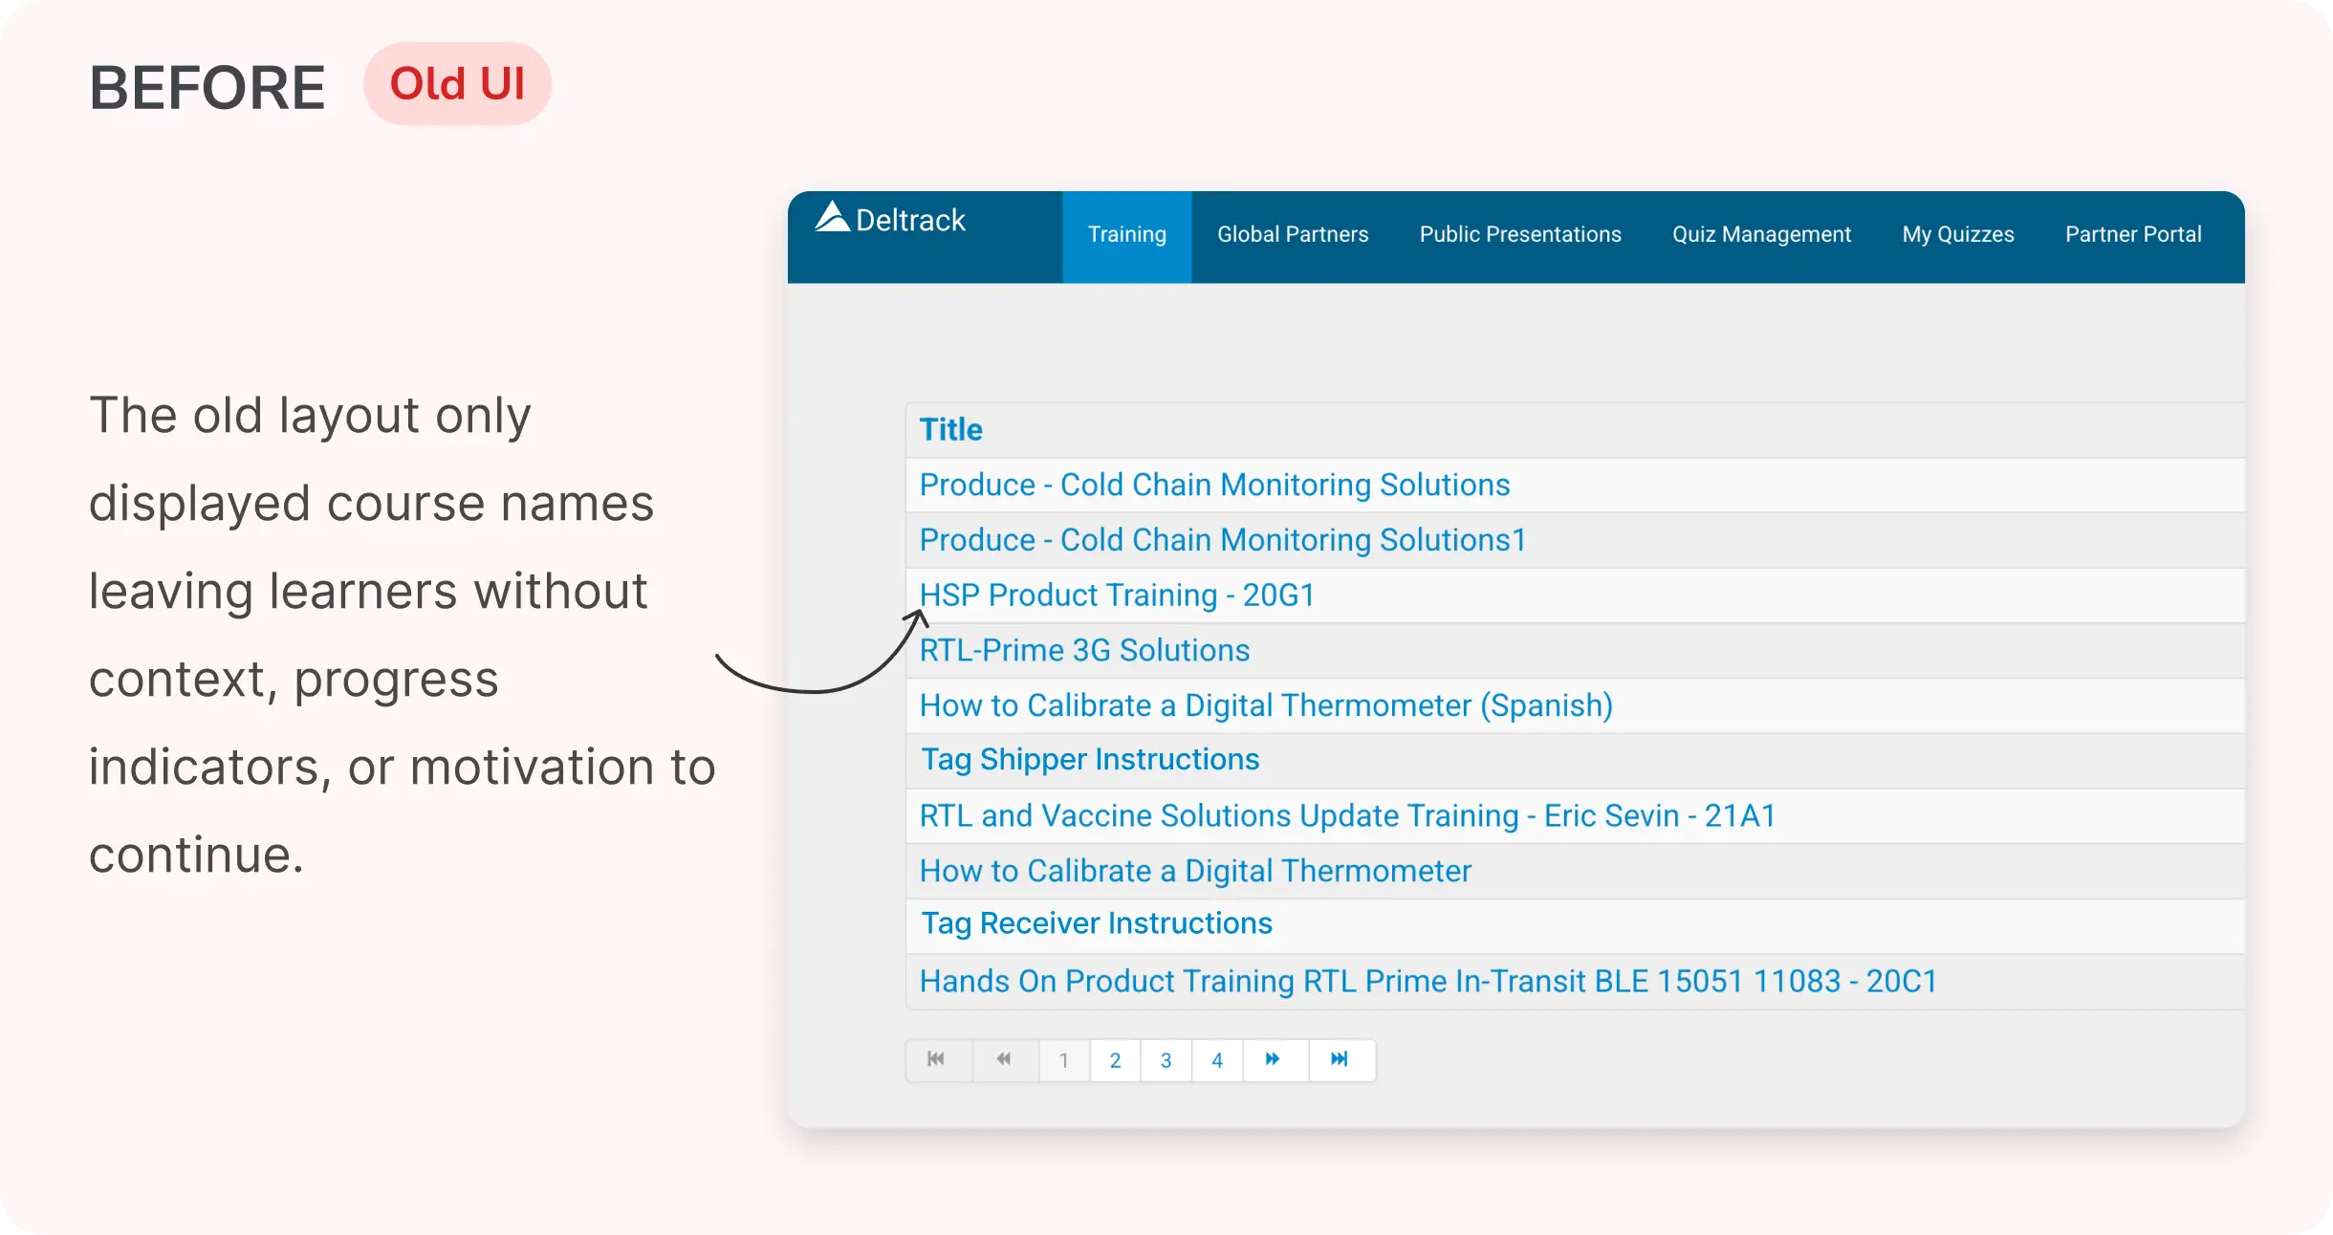Viewport: 2333px width, 1235px height.
Task: Go to first page pagination icon
Action: pyautogui.click(x=937, y=1059)
